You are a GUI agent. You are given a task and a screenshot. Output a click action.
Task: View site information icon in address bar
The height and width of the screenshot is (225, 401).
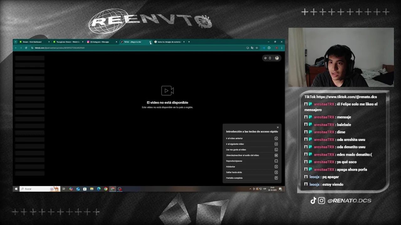coord(32,48)
